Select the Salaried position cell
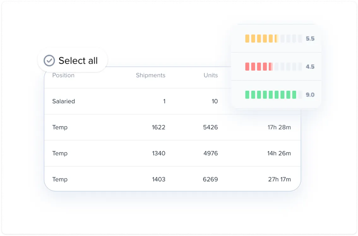 click(63, 101)
